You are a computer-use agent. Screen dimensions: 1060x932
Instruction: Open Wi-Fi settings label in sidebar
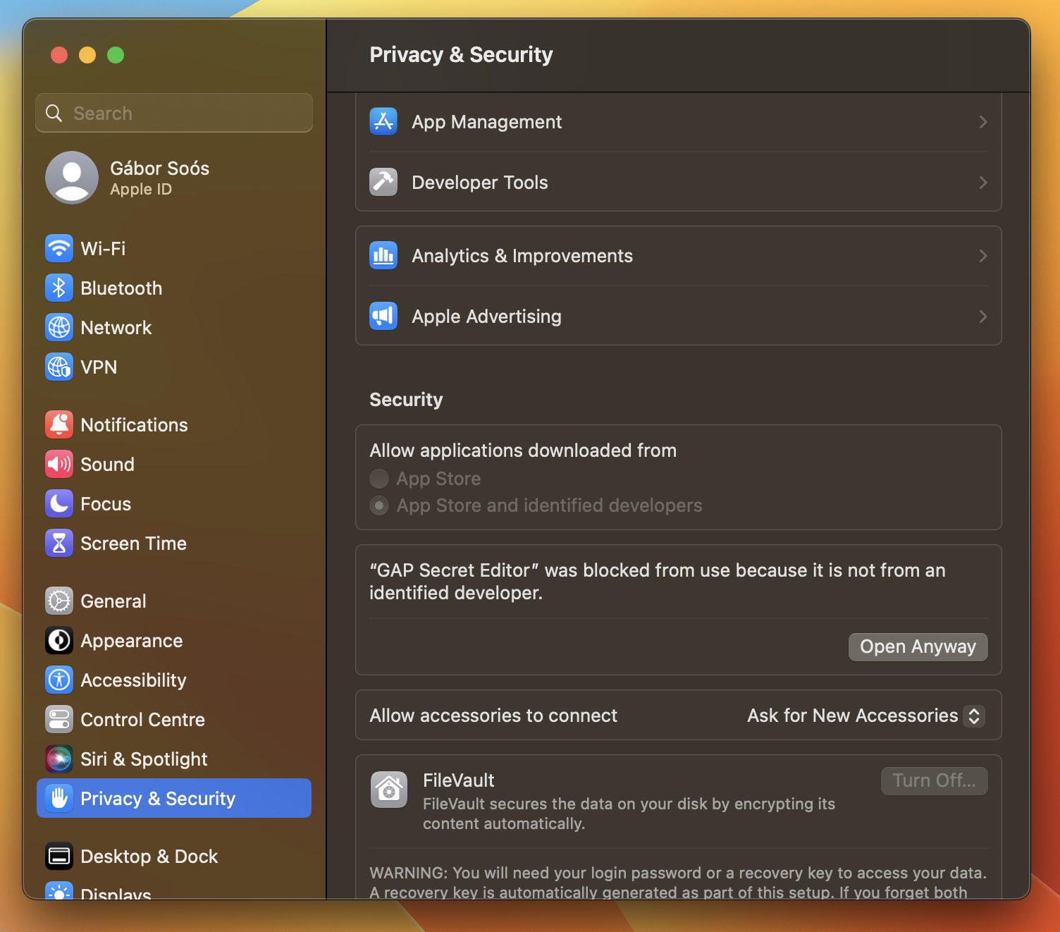pos(103,248)
